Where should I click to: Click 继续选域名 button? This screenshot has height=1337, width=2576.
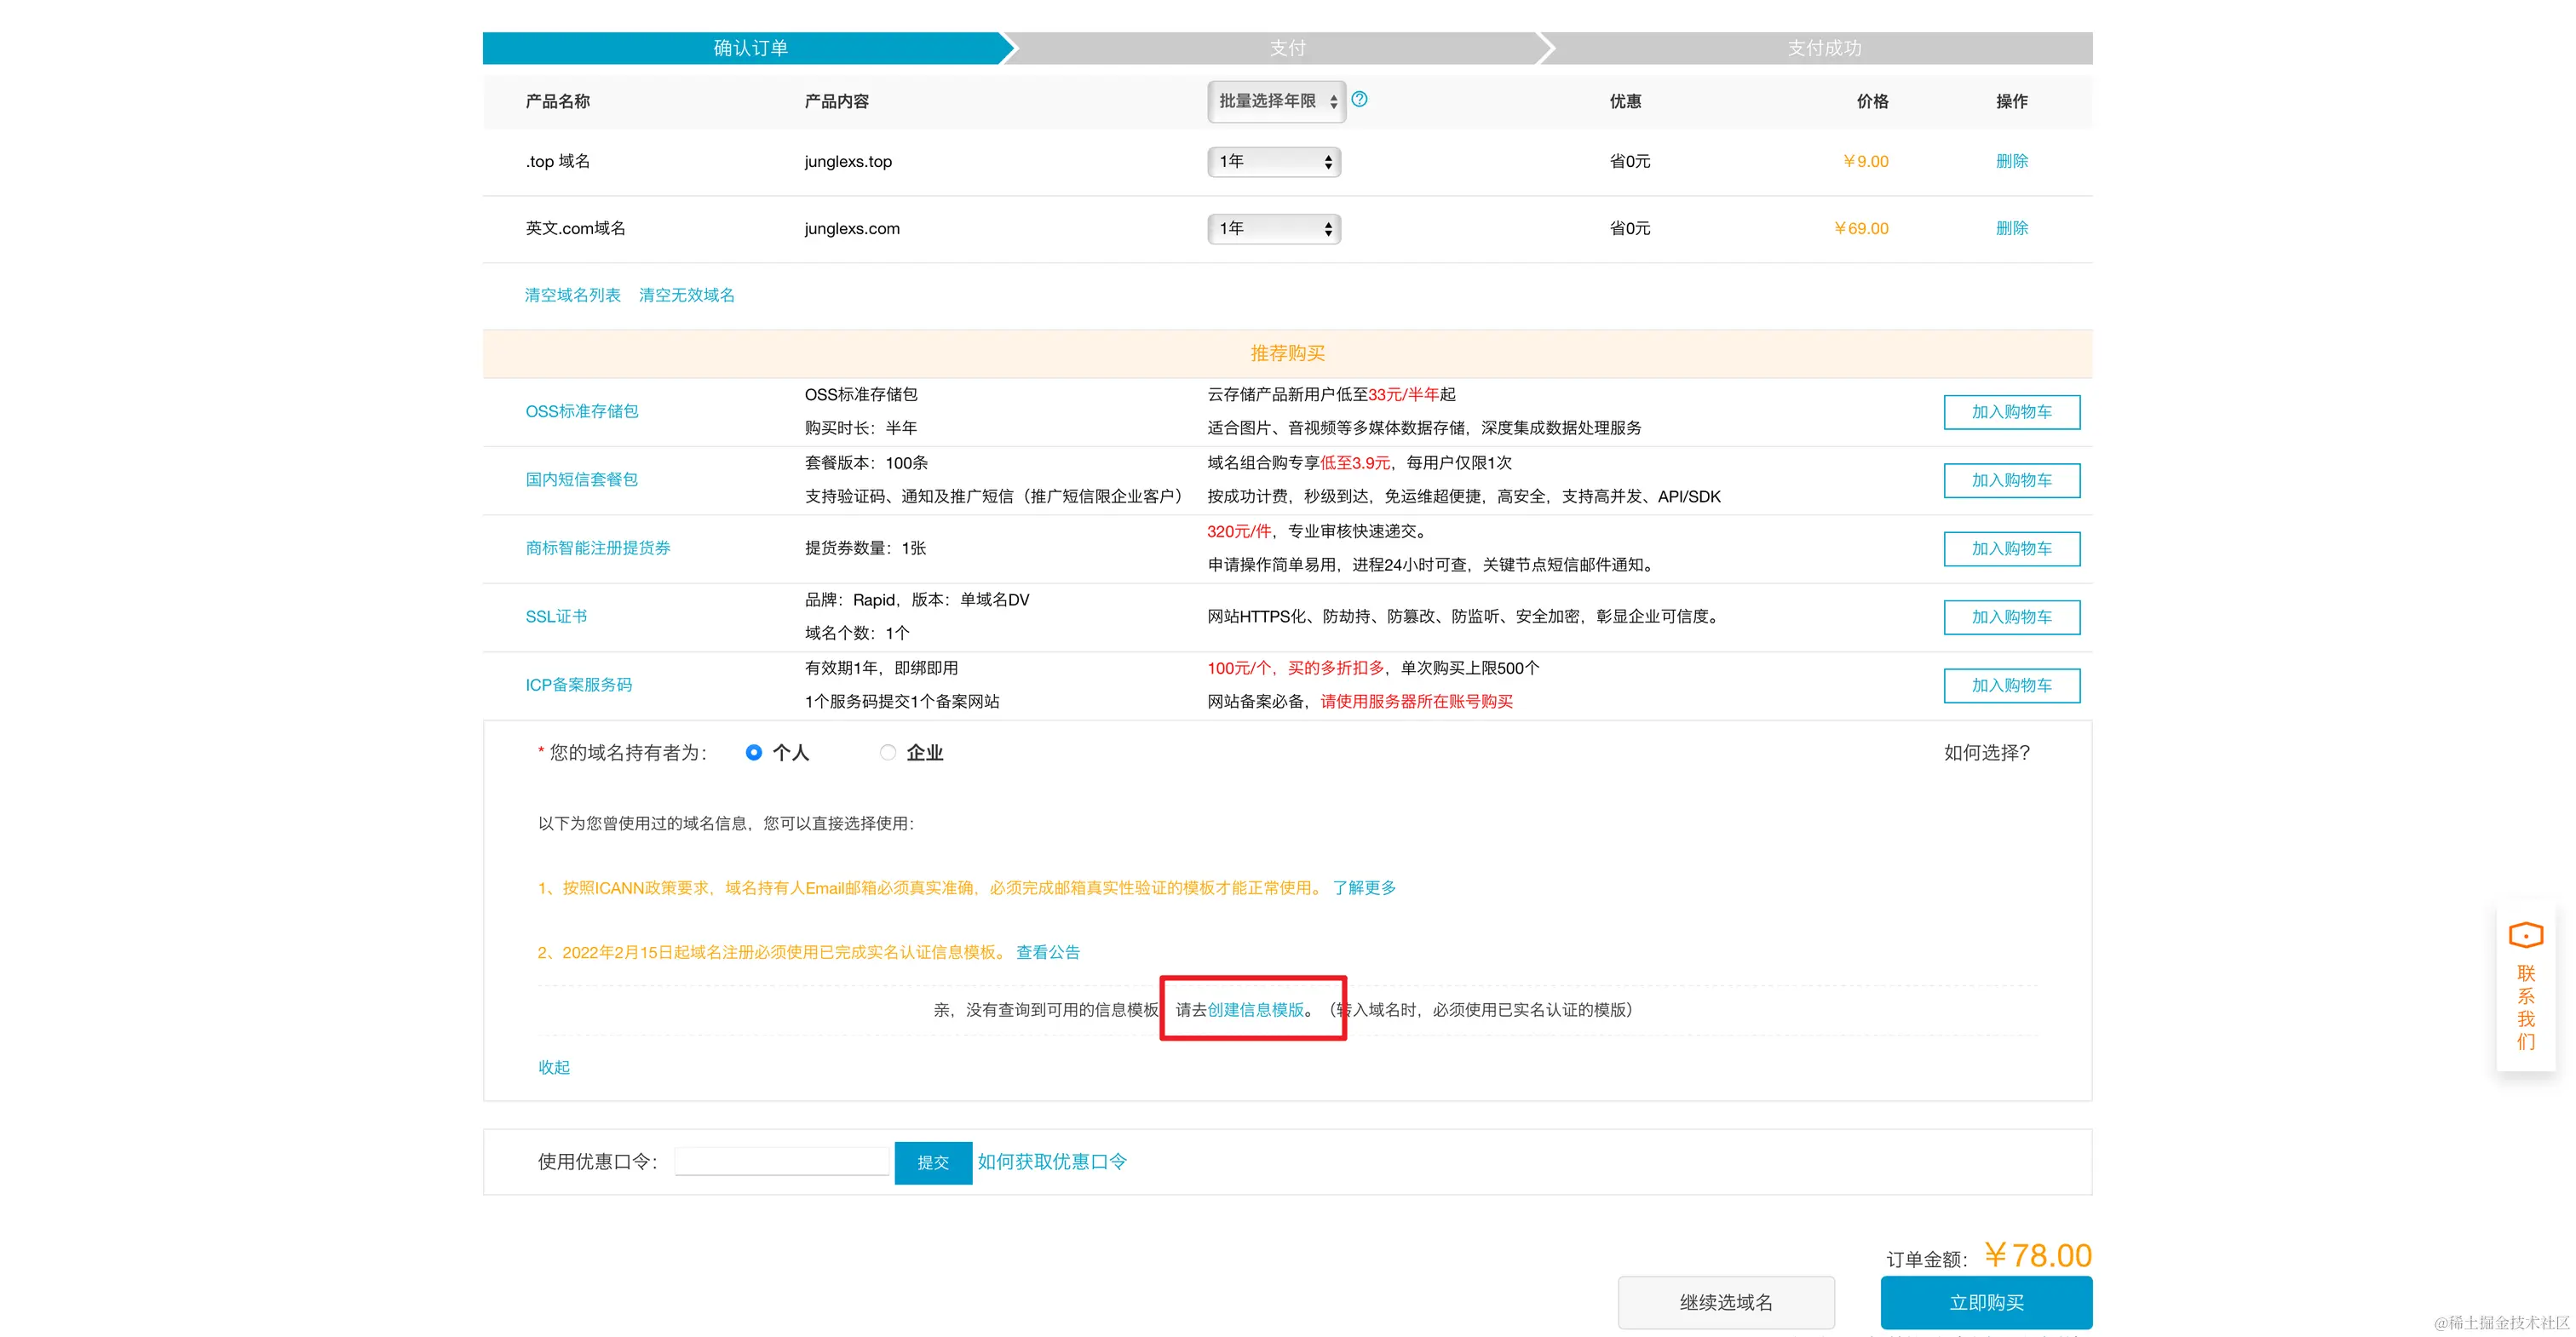click(x=1725, y=1302)
